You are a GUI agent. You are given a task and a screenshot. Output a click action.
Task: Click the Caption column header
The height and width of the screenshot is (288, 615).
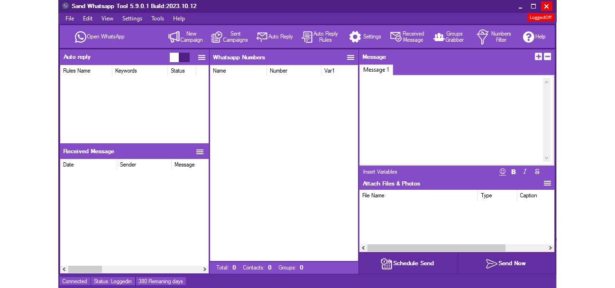click(535, 195)
